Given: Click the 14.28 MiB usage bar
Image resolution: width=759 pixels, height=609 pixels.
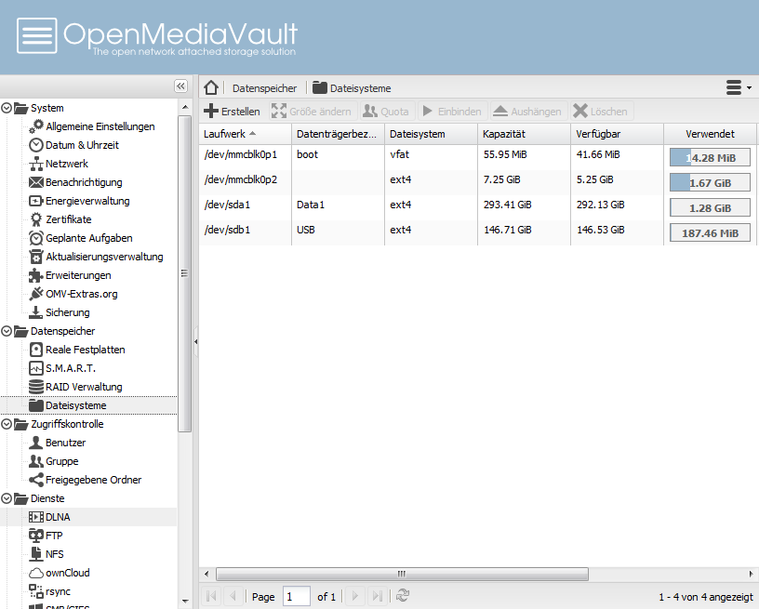Looking at the screenshot, I should [x=710, y=158].
